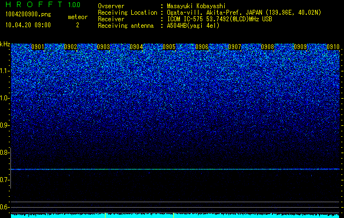Select the observer name Masayuki Kobayashi
This screenshot has height=218, width=344.
click(x=196, y=6)
